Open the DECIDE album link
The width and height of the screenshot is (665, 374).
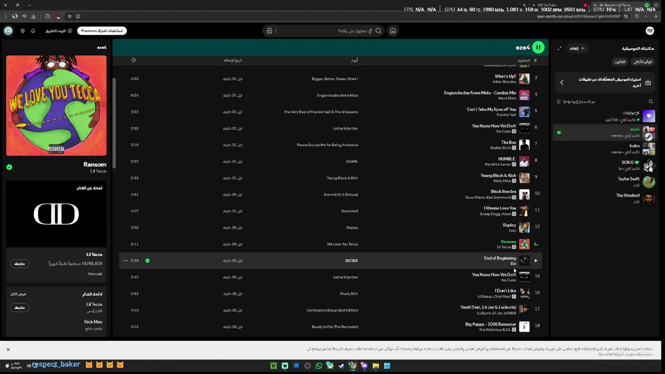click(x=352, y=261)
